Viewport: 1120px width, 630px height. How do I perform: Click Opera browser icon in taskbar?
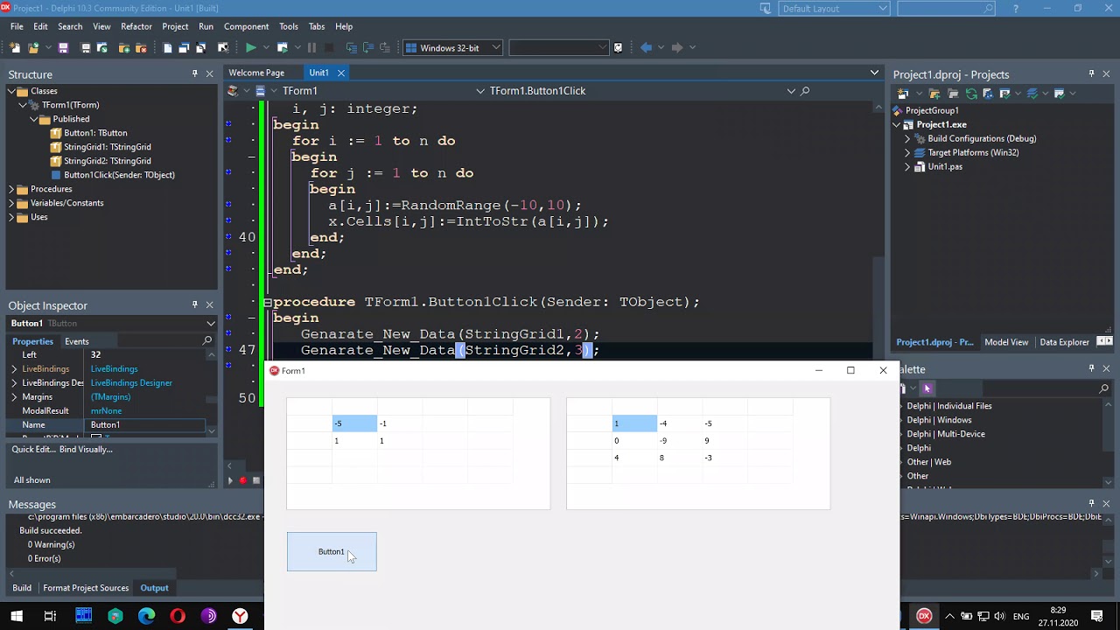(x=178, y=616)
